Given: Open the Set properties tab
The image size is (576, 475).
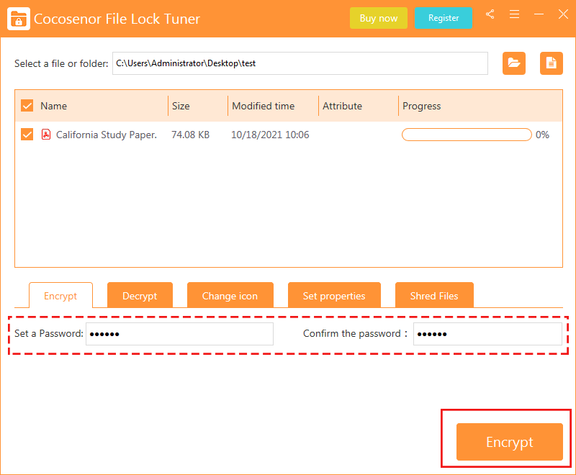Looking at the screenshot, I should [334, 295].
